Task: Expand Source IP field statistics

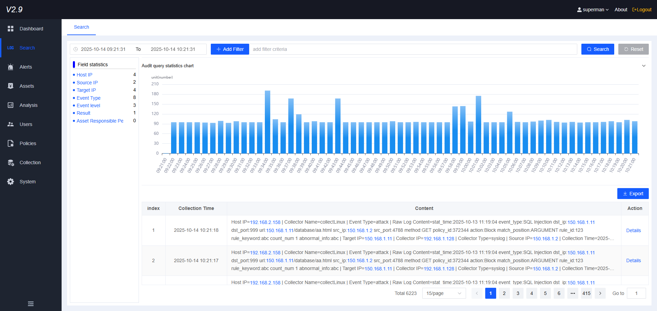Action: pos(87,83)
